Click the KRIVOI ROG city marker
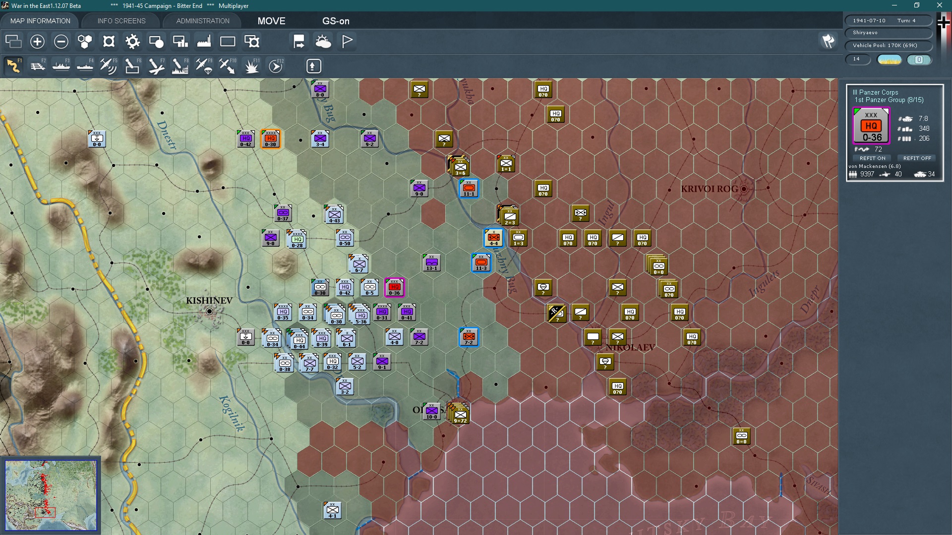 point(744,189)
